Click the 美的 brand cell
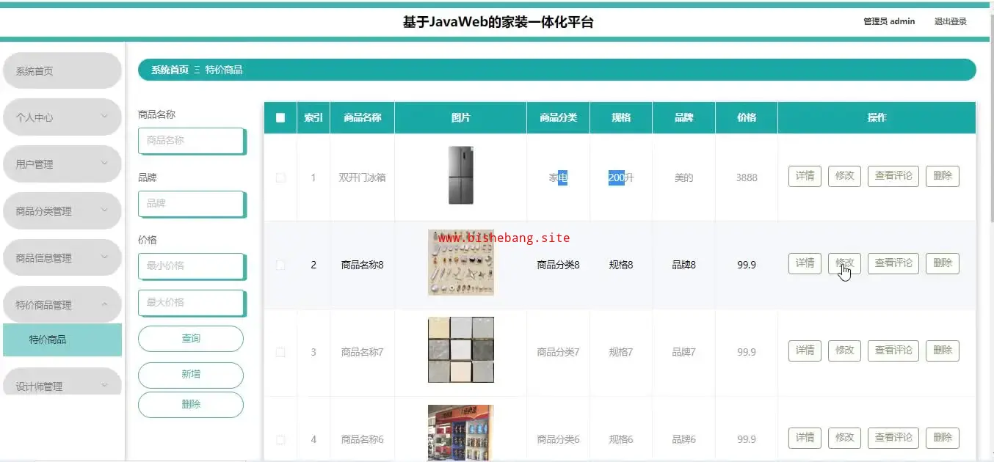The width and height of the screenshot is (994, 462). (683, 177)
